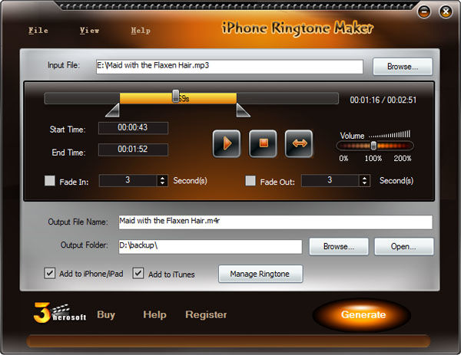Increase Fade In seconds with up arrow
461x355 pixels.
[162, 178]
